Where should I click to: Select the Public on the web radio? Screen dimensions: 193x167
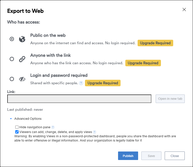coord(12,39)
